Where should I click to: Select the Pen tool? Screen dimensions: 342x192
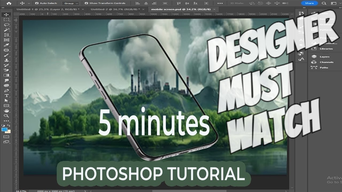coord(7,90)
